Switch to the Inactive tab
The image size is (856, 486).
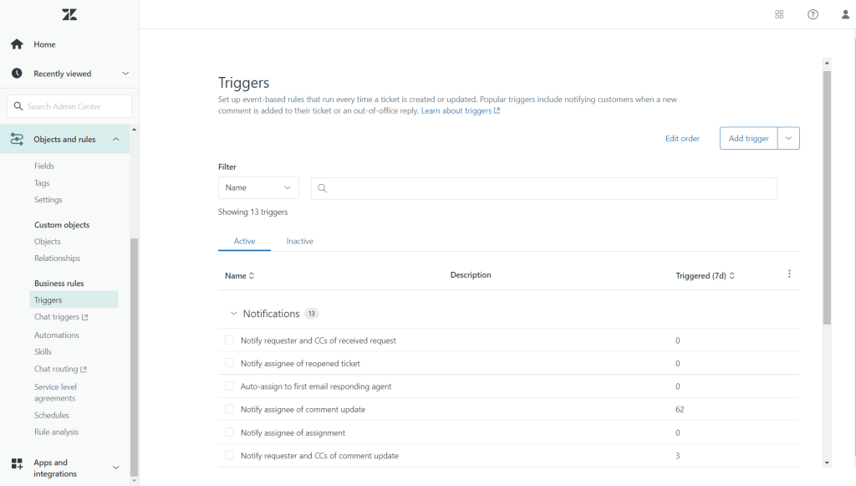299,241
